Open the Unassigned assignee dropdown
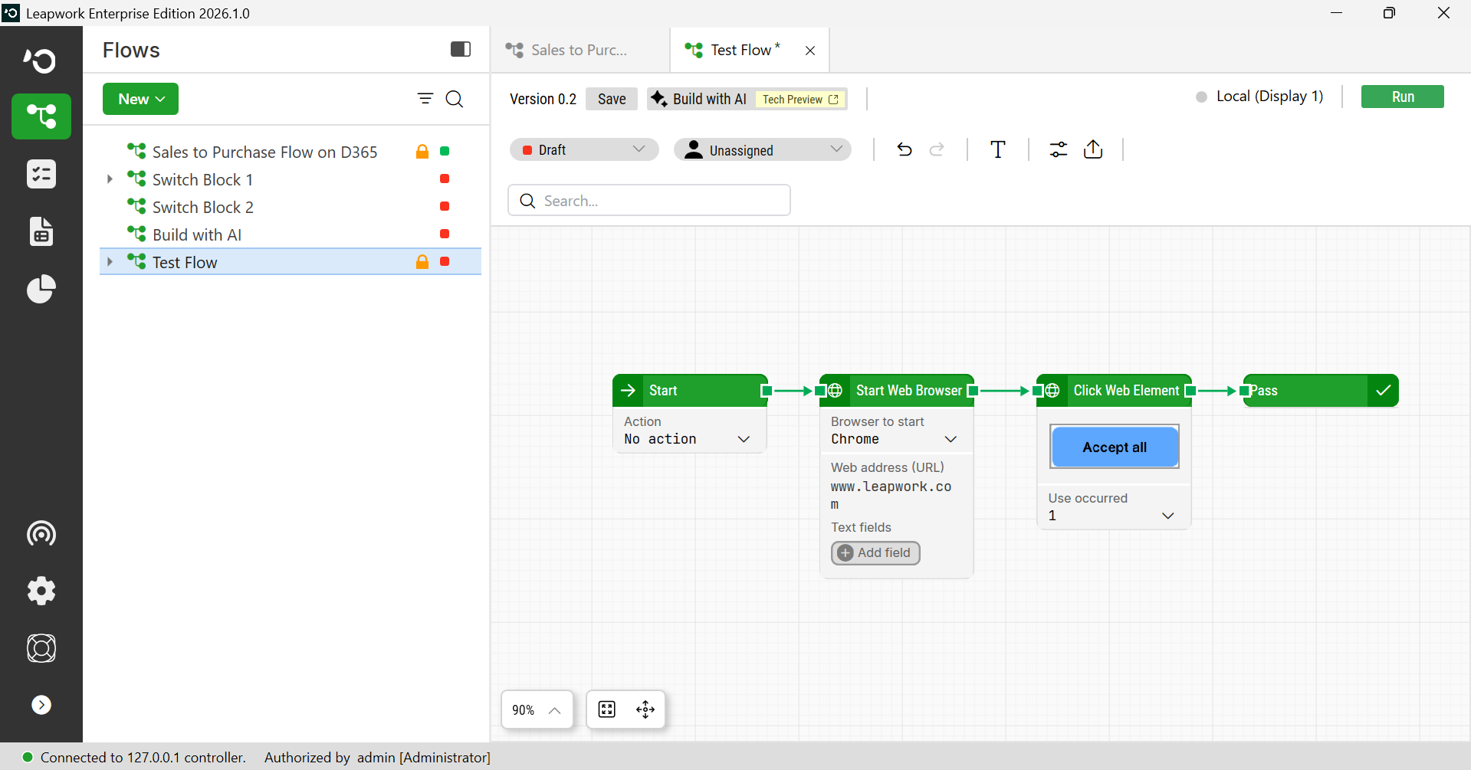 coord(763,149)
